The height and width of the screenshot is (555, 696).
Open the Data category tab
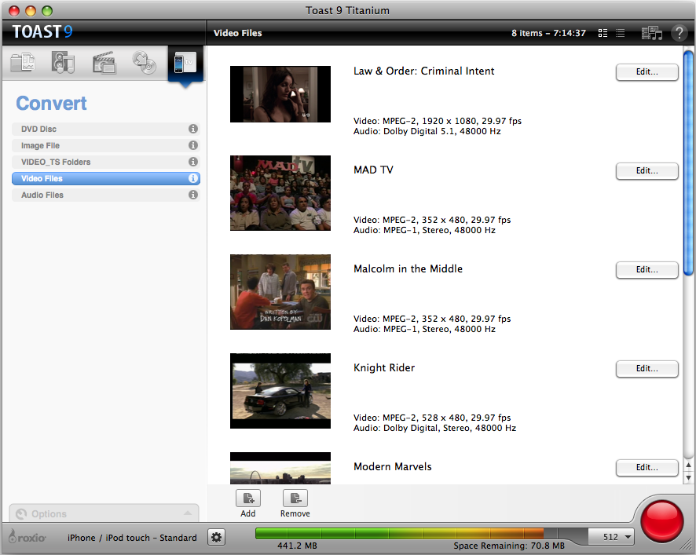(x=23, y=63)
